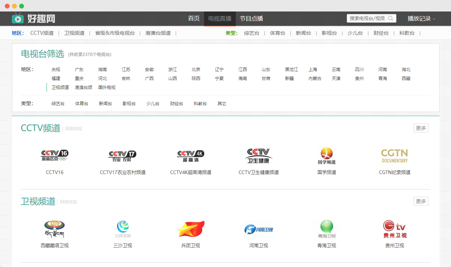Viewport: 451px width, 267px height.
Task: Switch to 节目点播 tab
Action: [252, 19]
